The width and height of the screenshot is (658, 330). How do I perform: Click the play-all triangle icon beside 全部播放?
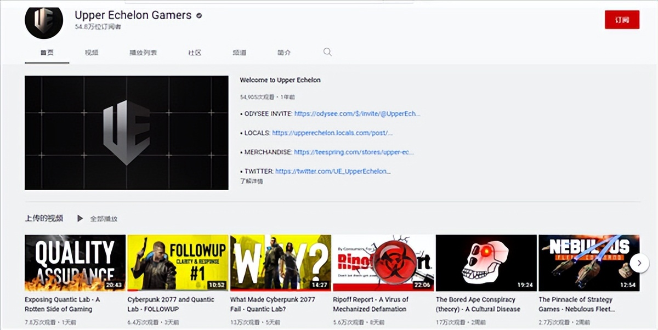pyautogui.click(x=80, y=218)
